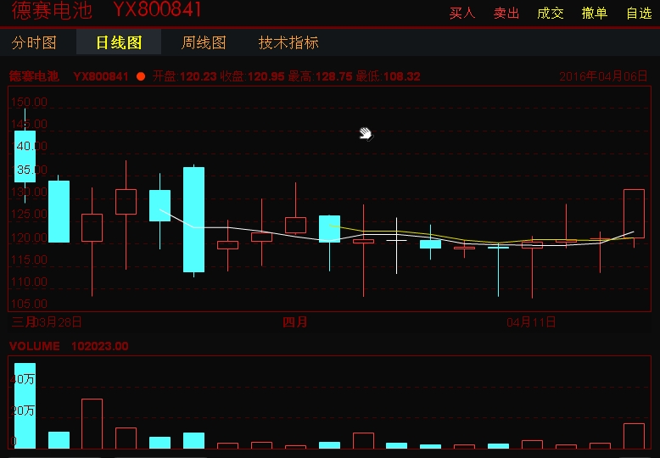The image size is (660, 458).
Task: Click the 2016年04月06日 date label
Action: point(603,76)
